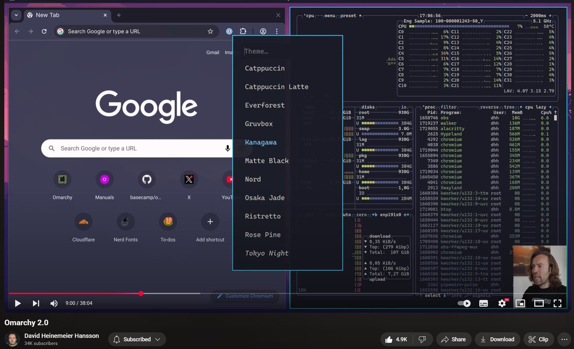Open the Omarchy shortcut
This screenshot has height=349, width=574.
(62, 185)
